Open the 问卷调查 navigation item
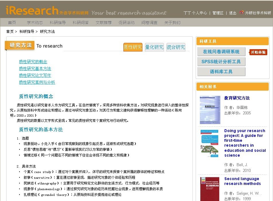The width and height of the screenshot is (273, 201). (x=149, y=23)
